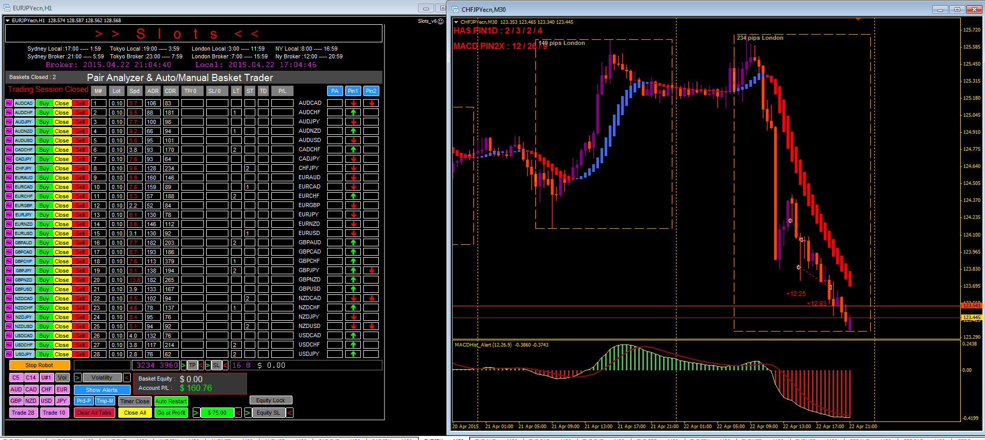
Task: Click the magenta tilde icon beside USDJPY
Action: click(x=9, y=354)
